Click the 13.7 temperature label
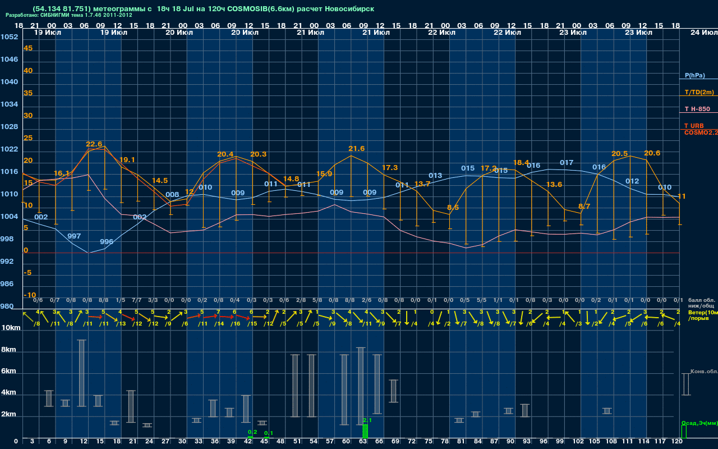The image size is (718, 449). tap(422, 184)
